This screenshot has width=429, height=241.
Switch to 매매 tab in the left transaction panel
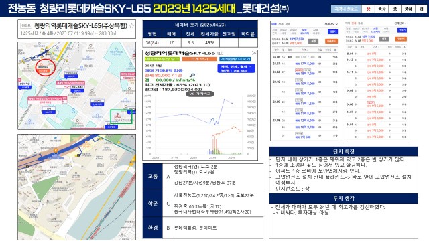(x=274, y=24)
